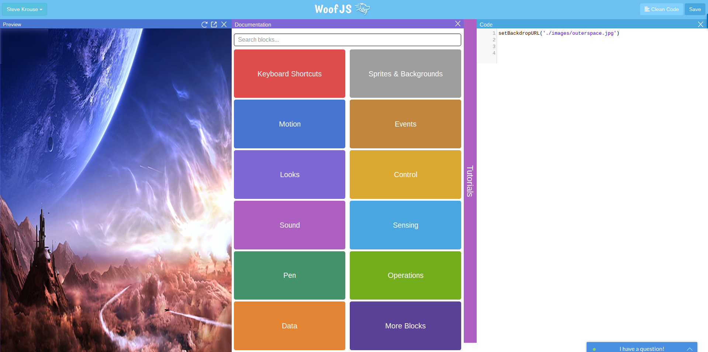
Task: Open the Events blocks category
Action: pyautogui.click(x=405, y=124)
